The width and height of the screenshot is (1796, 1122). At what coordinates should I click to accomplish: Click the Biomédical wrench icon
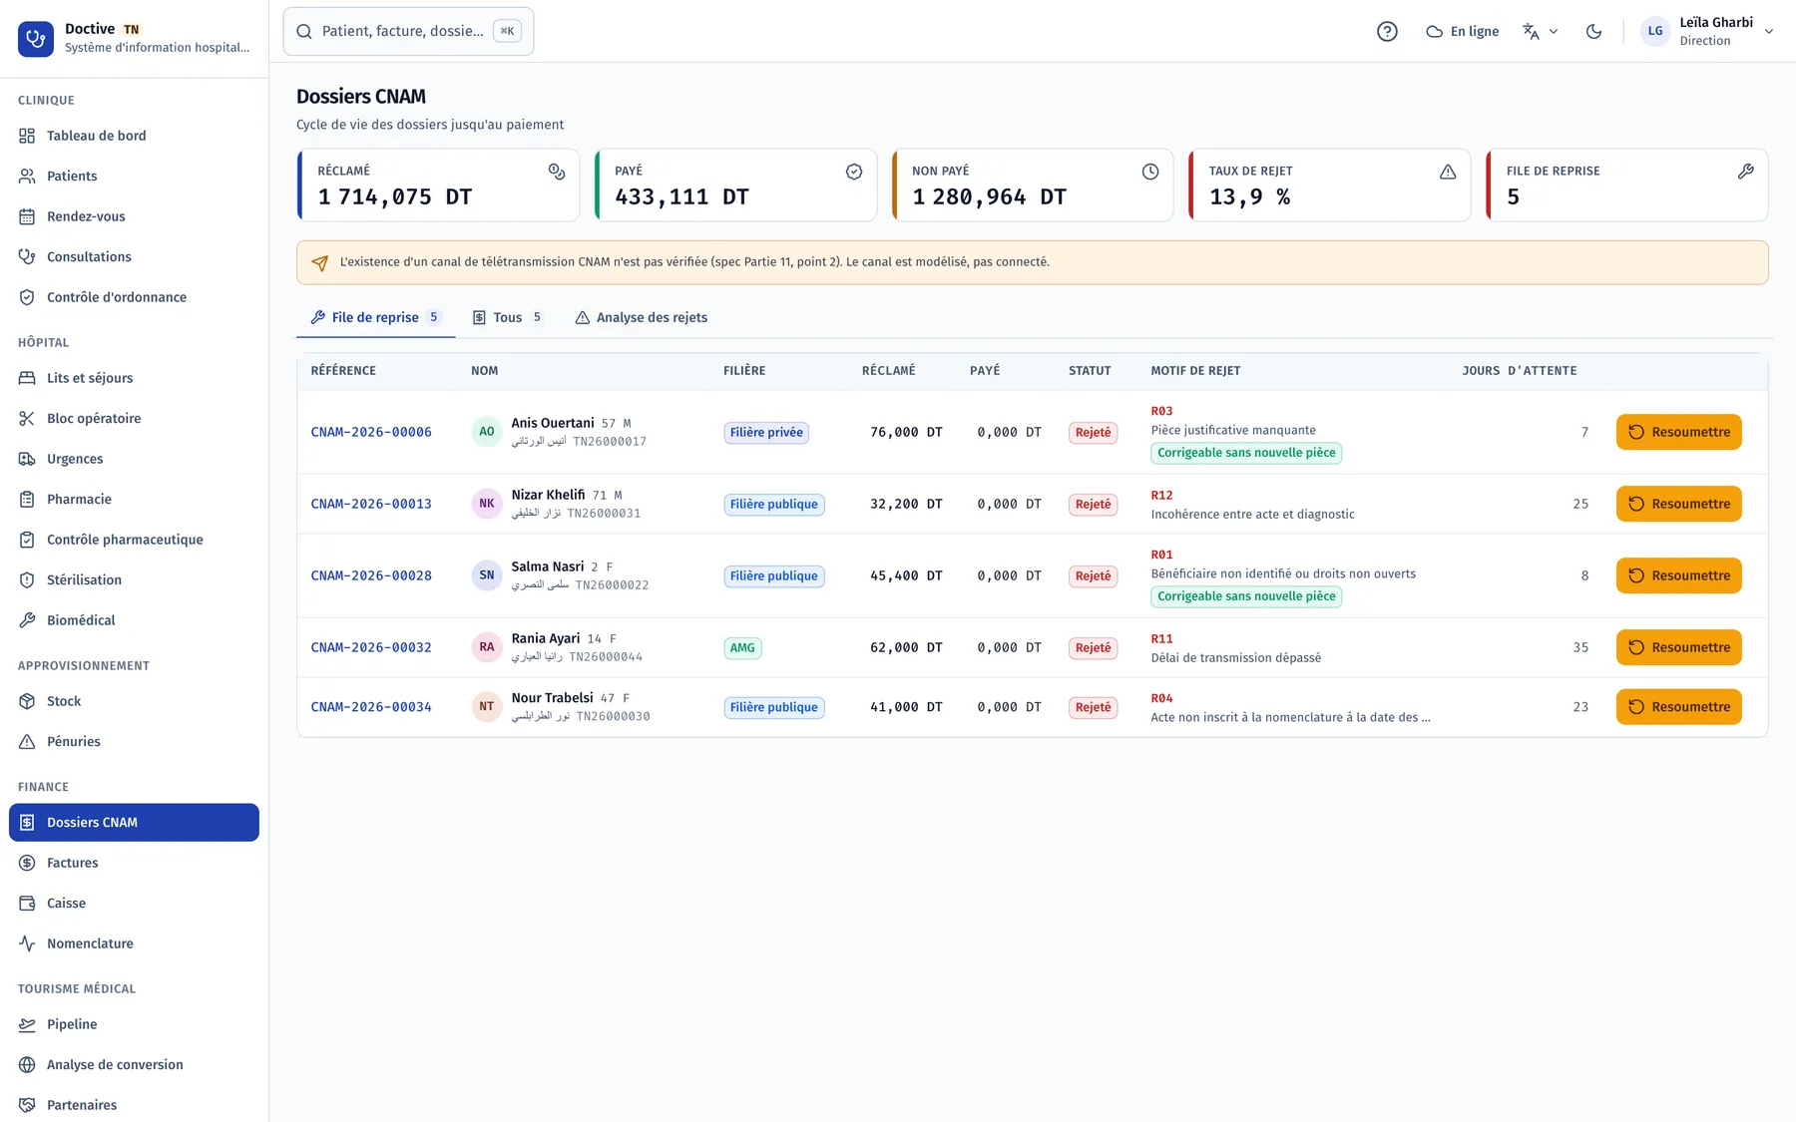27,620
